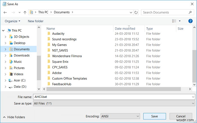Sort by the Size column header
Image resolution: width=197 pixels, height=123 pixels.
[x=180, y=29]
